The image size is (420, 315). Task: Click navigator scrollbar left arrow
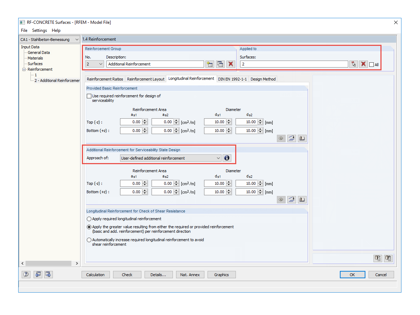(x=22, y=264)
